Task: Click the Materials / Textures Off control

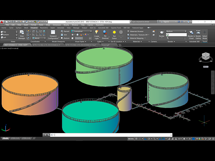Action: click(138, 35)
